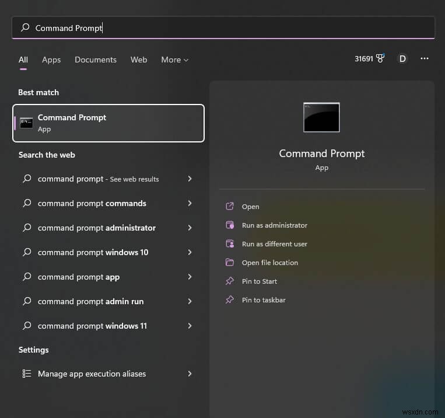Click 'command prompt - See web results' suggestion
445x418 pixels.
coord(98,179)
